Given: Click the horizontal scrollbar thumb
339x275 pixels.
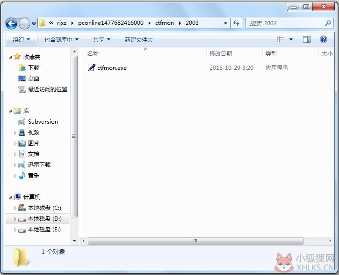Looking at the screenshot, I should pos(195,241).
